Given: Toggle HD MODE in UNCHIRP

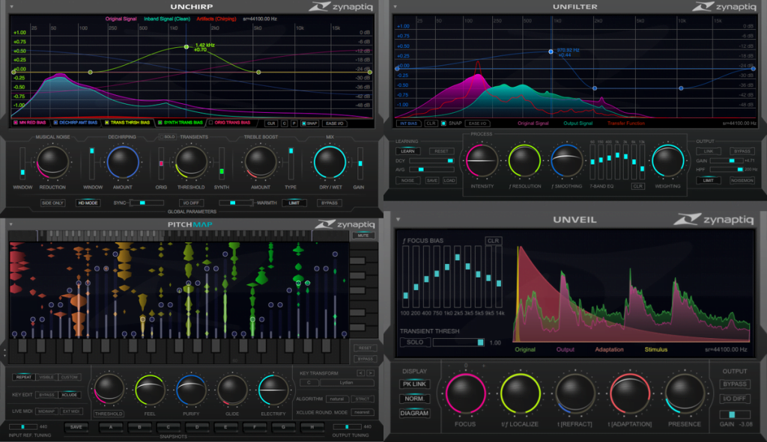Looking at the screenshot, I should click(88, 203).
